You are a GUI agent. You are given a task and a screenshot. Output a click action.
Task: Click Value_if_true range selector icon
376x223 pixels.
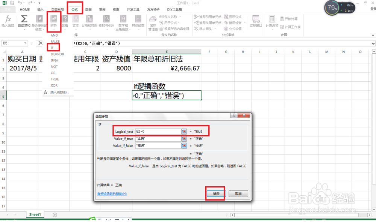(184, 139)
